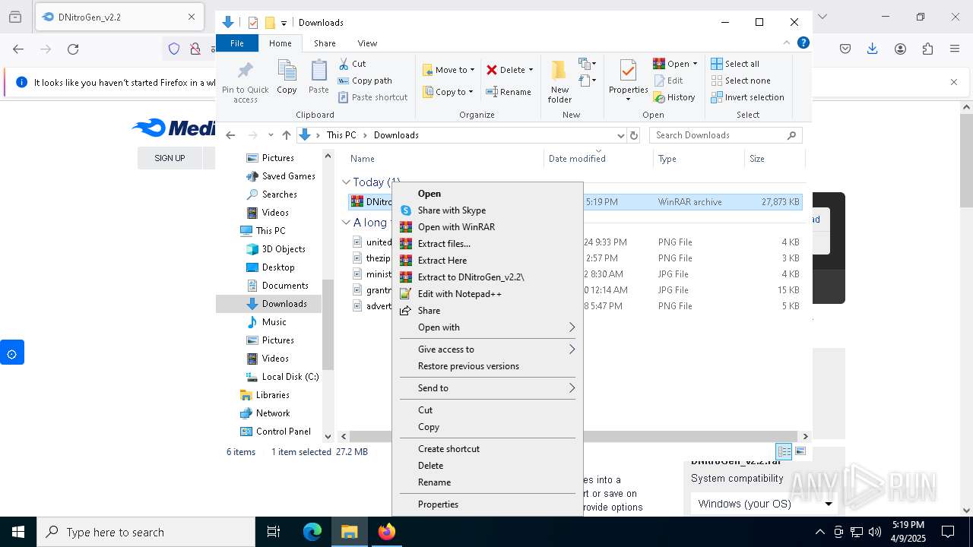
Task: Expand Delete dropdown arrow
Action: coord(531,70)
